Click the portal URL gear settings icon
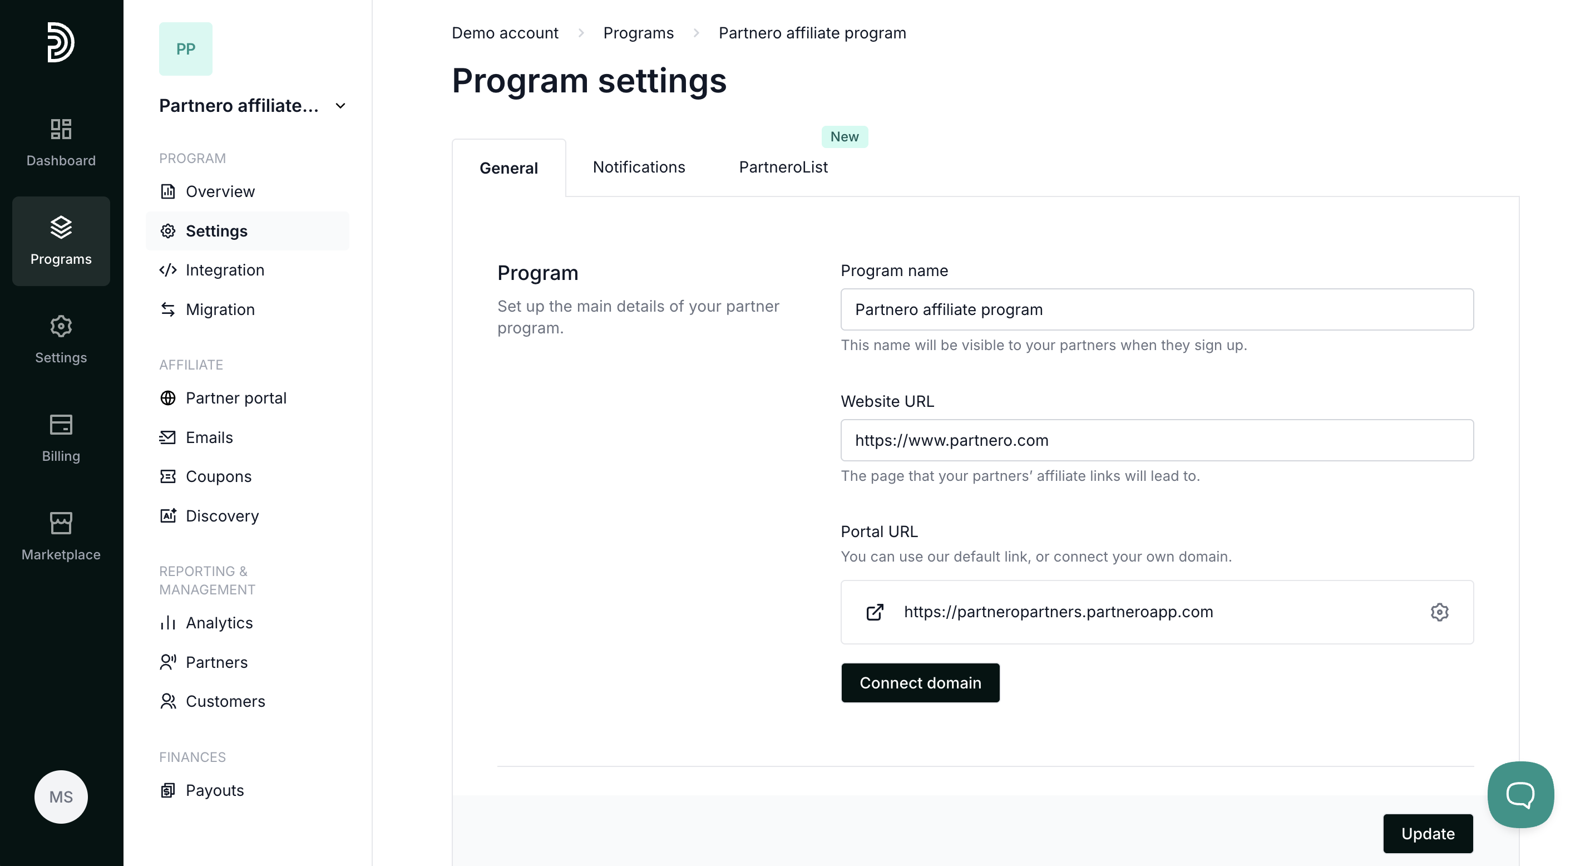Screen dimensions: 1590x866 tap(1439, 612)
